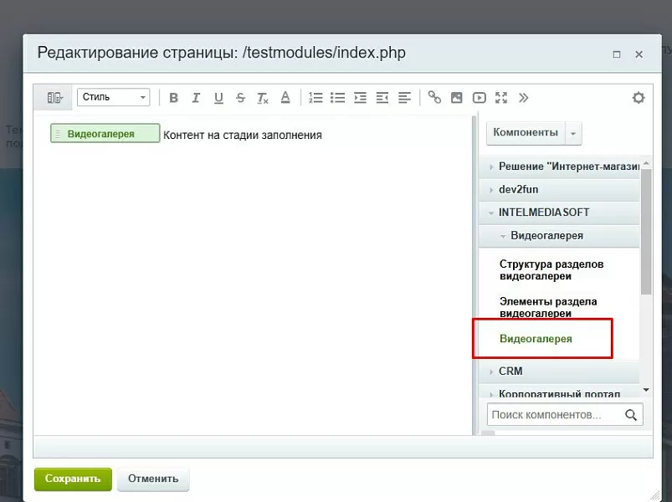Toggle italic text formatting
672x502 pixels.
tap(196, 98)
